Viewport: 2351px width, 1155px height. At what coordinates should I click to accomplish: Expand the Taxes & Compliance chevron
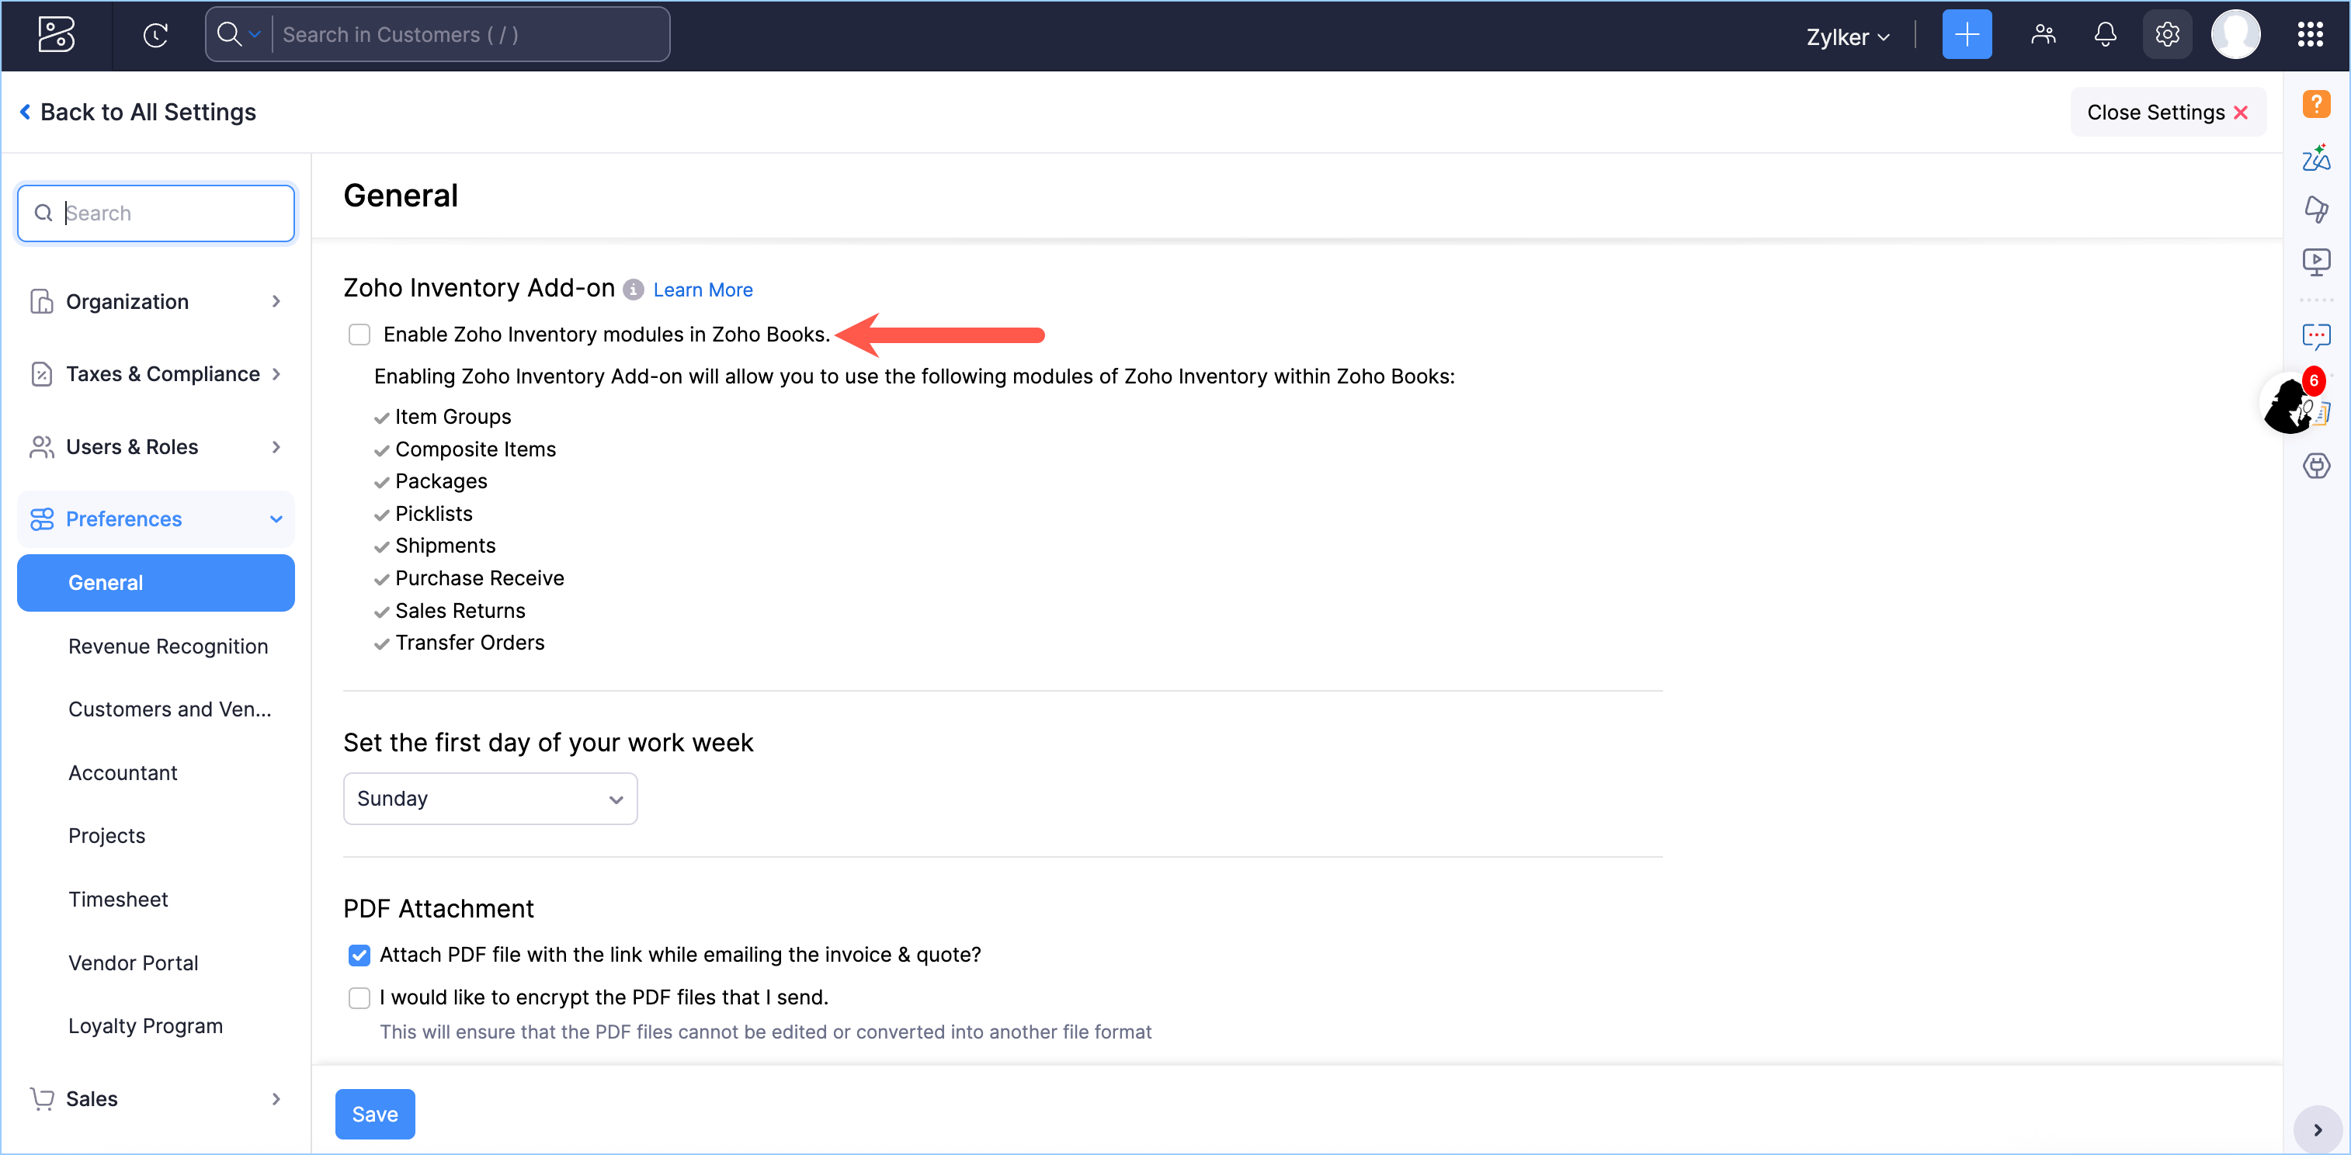(x=276, y=374)
